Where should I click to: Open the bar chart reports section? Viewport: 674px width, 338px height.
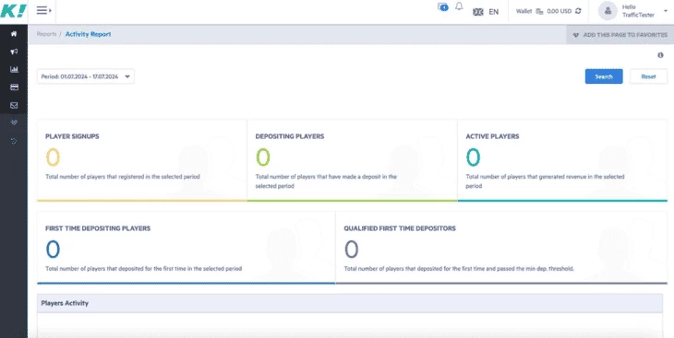(x=14, y=69)
